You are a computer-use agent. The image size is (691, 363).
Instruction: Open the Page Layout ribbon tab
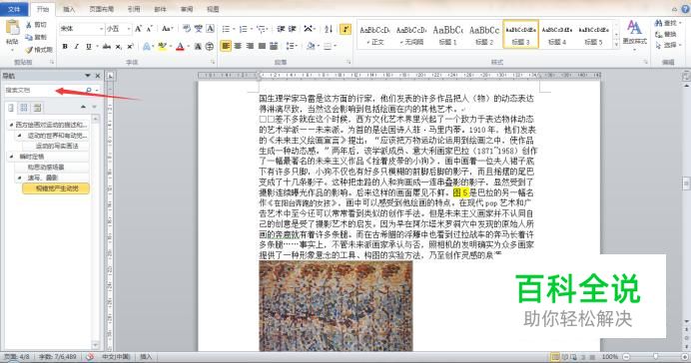pos(102,9)
